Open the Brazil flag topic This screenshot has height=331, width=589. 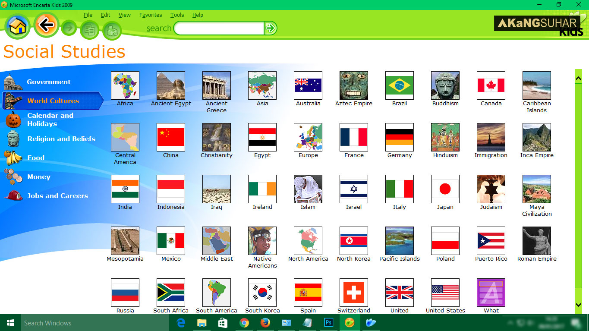click(x=399, y=85)
